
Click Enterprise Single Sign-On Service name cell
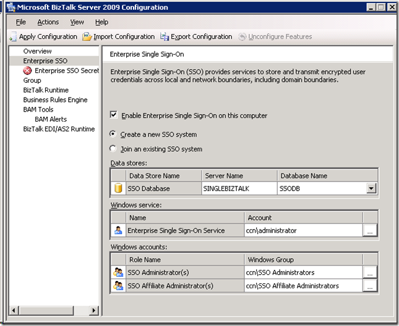coord(185,230)
